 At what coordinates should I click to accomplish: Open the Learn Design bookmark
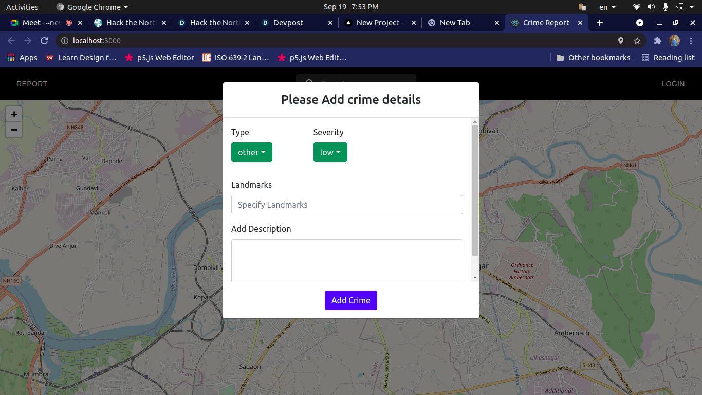pyautogui.click(x=81, y=58)
